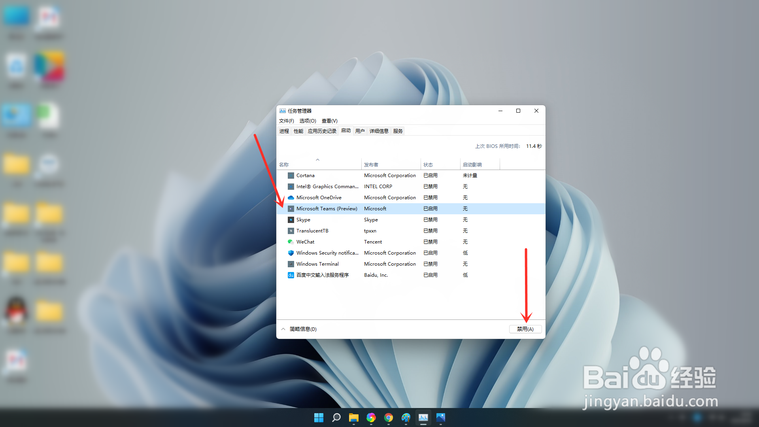The width and height of the screenshot is (759, 427).
Task: Switch to the 服务 tab
Action: (x=398, y=131)
